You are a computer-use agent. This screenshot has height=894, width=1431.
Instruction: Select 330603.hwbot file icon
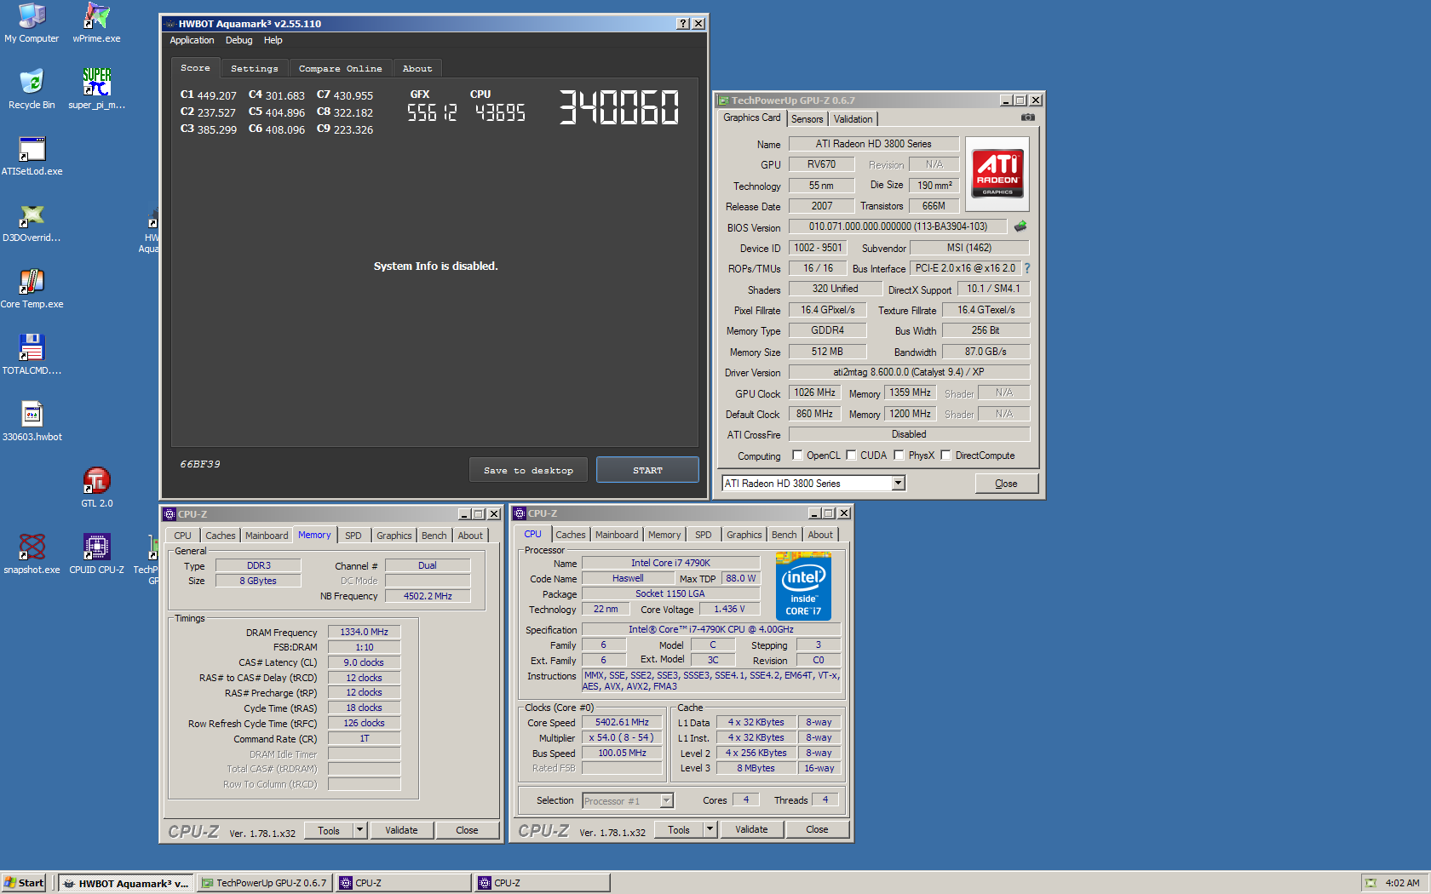tap(32, 421)
